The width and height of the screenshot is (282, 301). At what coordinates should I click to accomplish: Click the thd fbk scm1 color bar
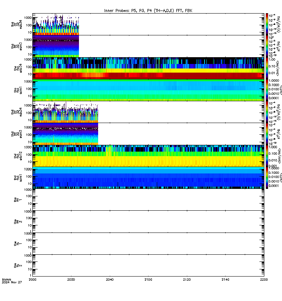click(x=267, y=178)
